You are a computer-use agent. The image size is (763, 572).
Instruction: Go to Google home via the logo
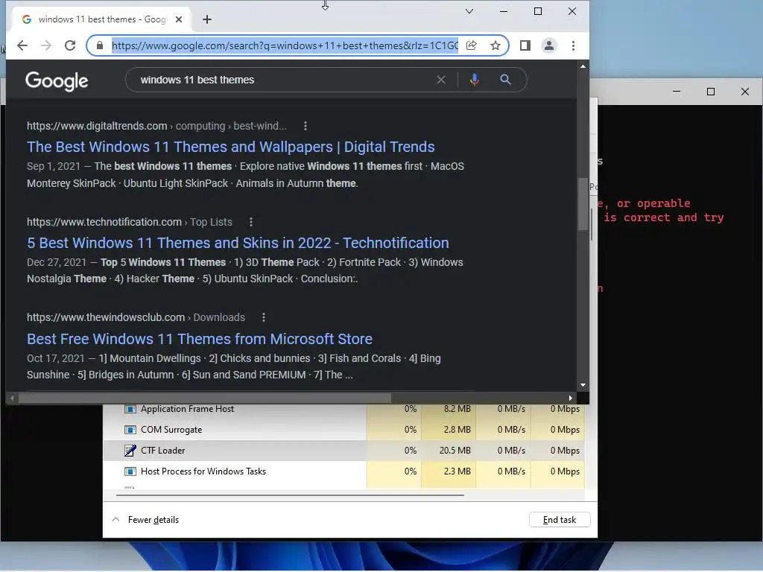click(57, 81)
